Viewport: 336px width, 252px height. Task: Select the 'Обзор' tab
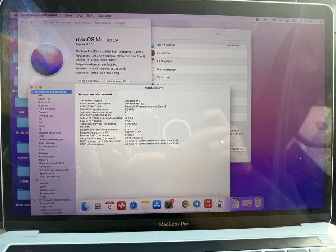(x=48, y=22)
